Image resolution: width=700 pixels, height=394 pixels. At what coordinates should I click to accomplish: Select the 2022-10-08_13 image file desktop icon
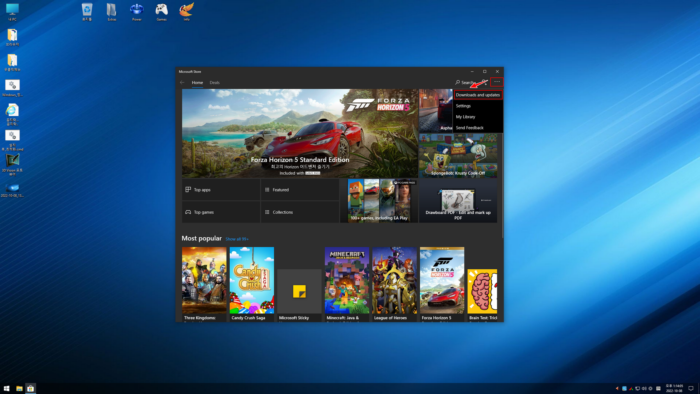[x=12, y=190]
